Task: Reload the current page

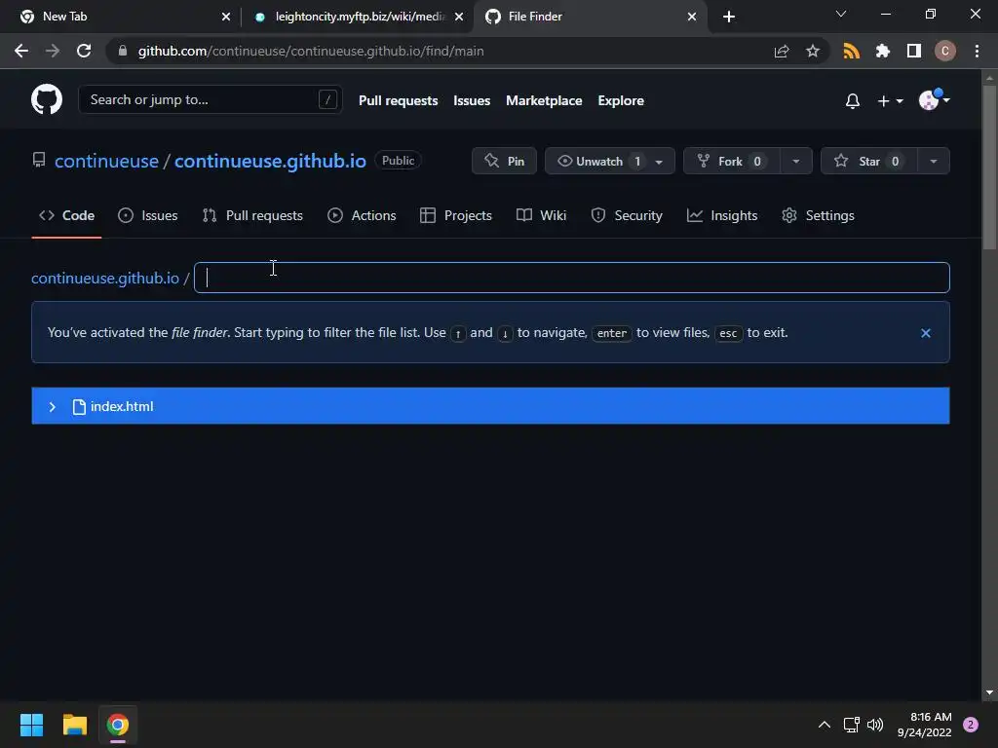Action: [84, 51]
